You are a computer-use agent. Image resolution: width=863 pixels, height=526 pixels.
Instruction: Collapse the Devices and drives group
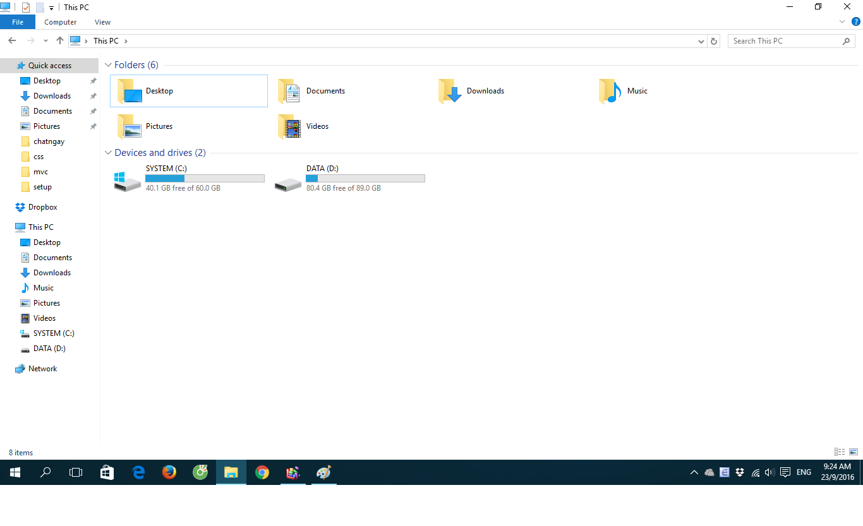[x=108, y=153]
